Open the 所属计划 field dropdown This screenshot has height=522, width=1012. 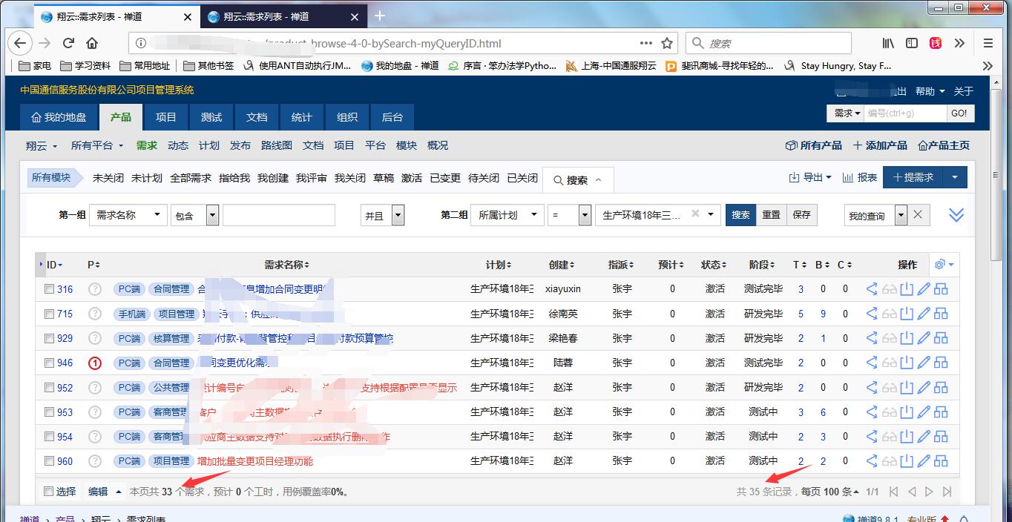pos(507,215)
